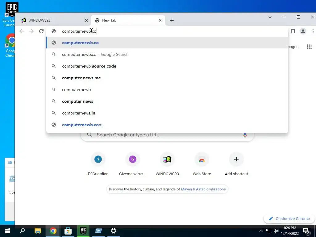Click the network tray icon
The height and width of the screenshot is (237, 316).
pos(269,231)
